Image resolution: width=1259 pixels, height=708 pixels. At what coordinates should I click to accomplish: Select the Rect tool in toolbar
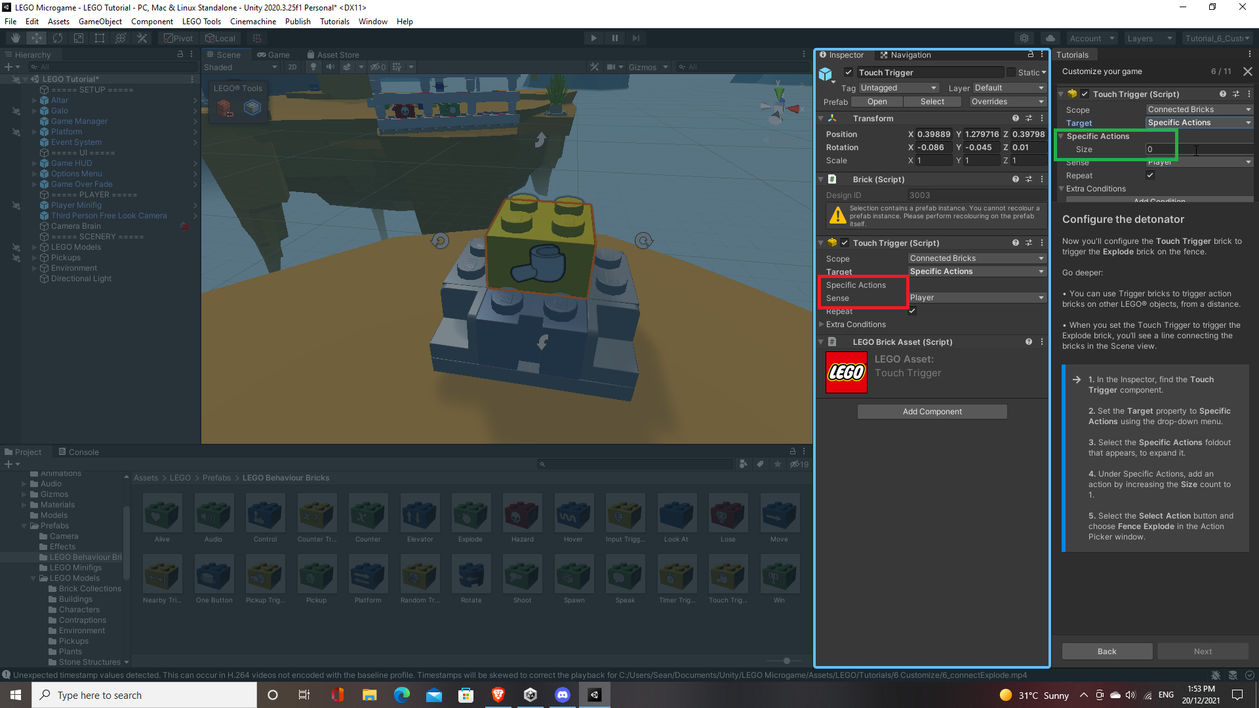[x=100, y=38]
